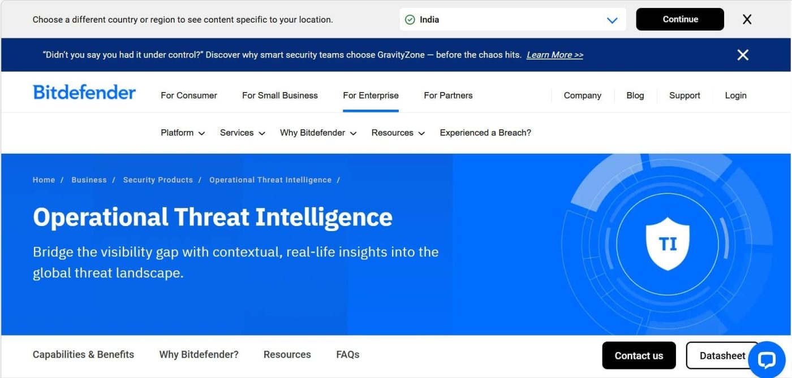Viewport: 792px width, 378px height.
Task: Follow the Learn More link
Action: click(554, 55)
